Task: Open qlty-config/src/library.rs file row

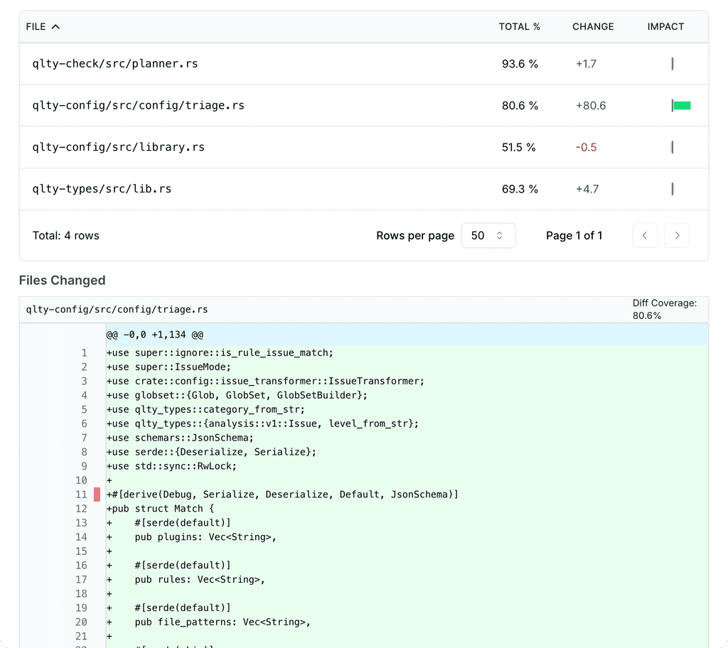Action: 364,147
